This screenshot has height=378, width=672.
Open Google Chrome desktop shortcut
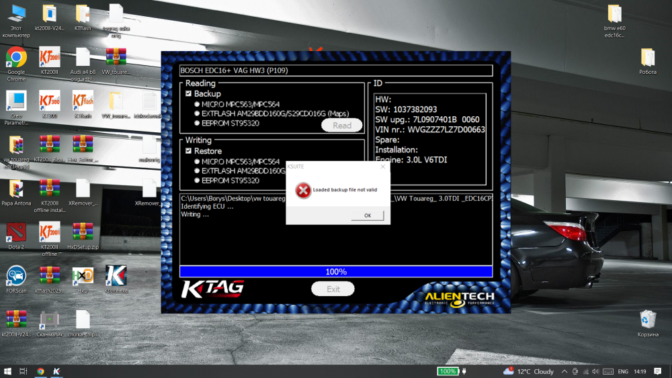[16, 64]
